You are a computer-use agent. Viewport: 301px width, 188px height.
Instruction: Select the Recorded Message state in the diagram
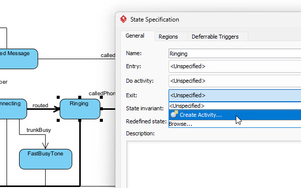click(x=19, y=59)
